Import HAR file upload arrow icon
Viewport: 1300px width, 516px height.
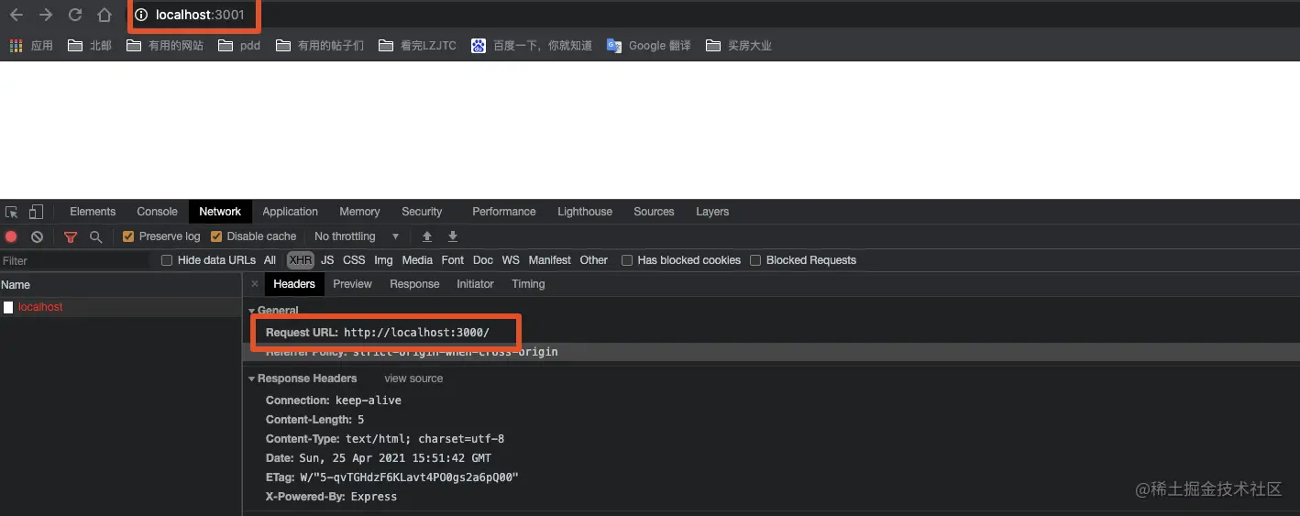427,236
